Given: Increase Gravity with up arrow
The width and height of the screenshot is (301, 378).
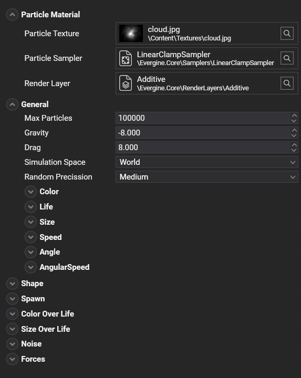Looking at the screenshot, I should point(294,130).
